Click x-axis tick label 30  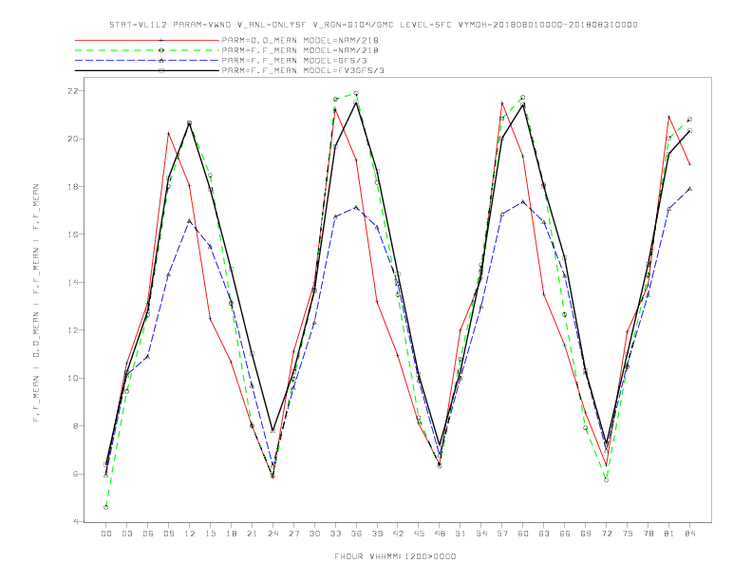pyautogui.click(x=314, y=534)
